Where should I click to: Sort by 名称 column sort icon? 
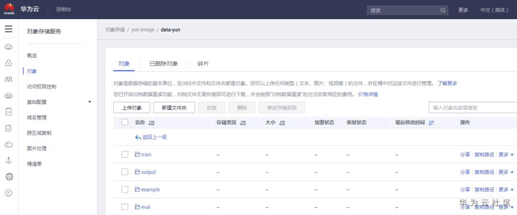click(151, 123)
